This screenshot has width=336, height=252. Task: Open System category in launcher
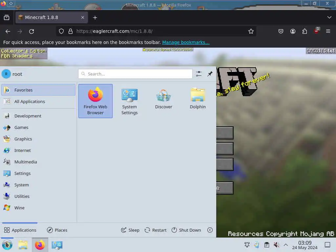pyautogui.click(x=38, y=185)
